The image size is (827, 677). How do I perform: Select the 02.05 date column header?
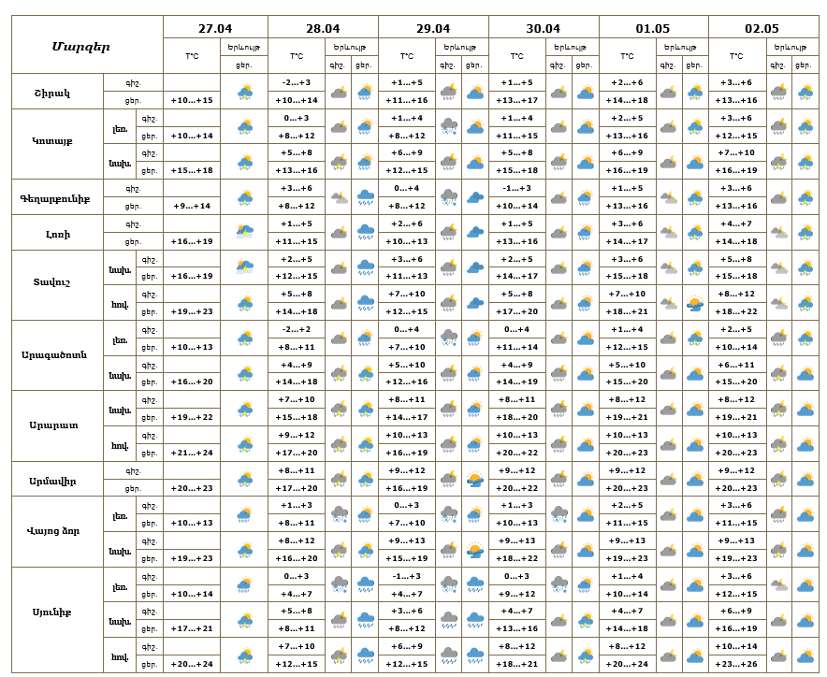pos(762,28)
